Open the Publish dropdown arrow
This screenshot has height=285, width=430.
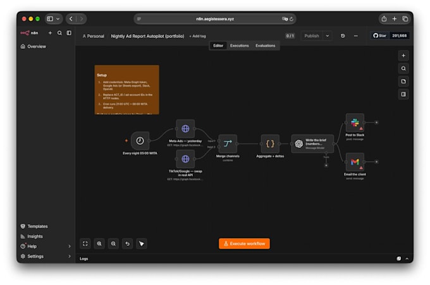click(x=328, y=36)
